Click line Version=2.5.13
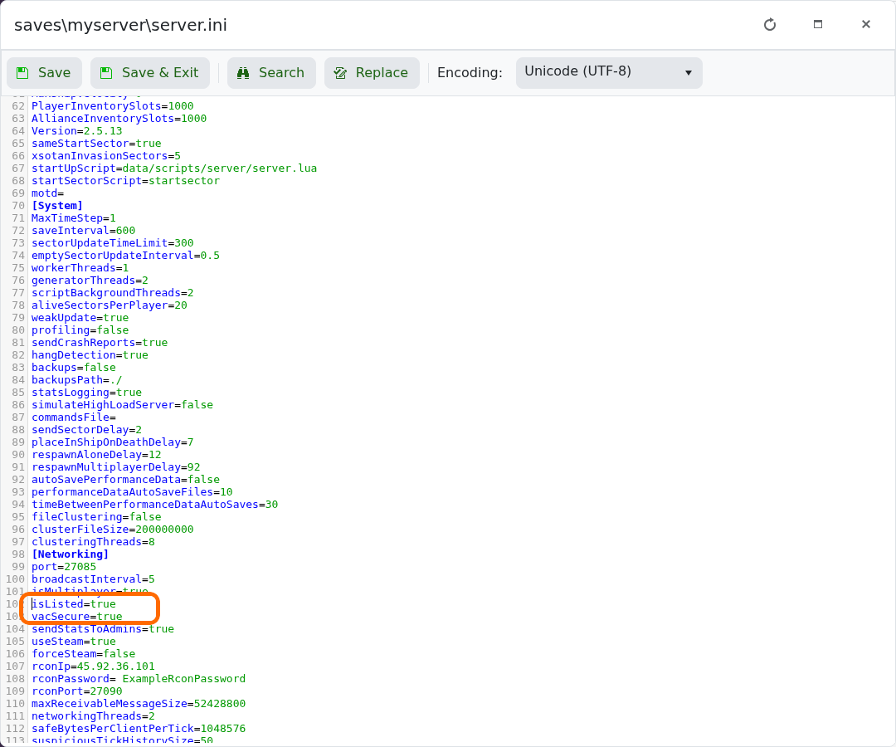The image size is (896, 747). click(76, 131)
